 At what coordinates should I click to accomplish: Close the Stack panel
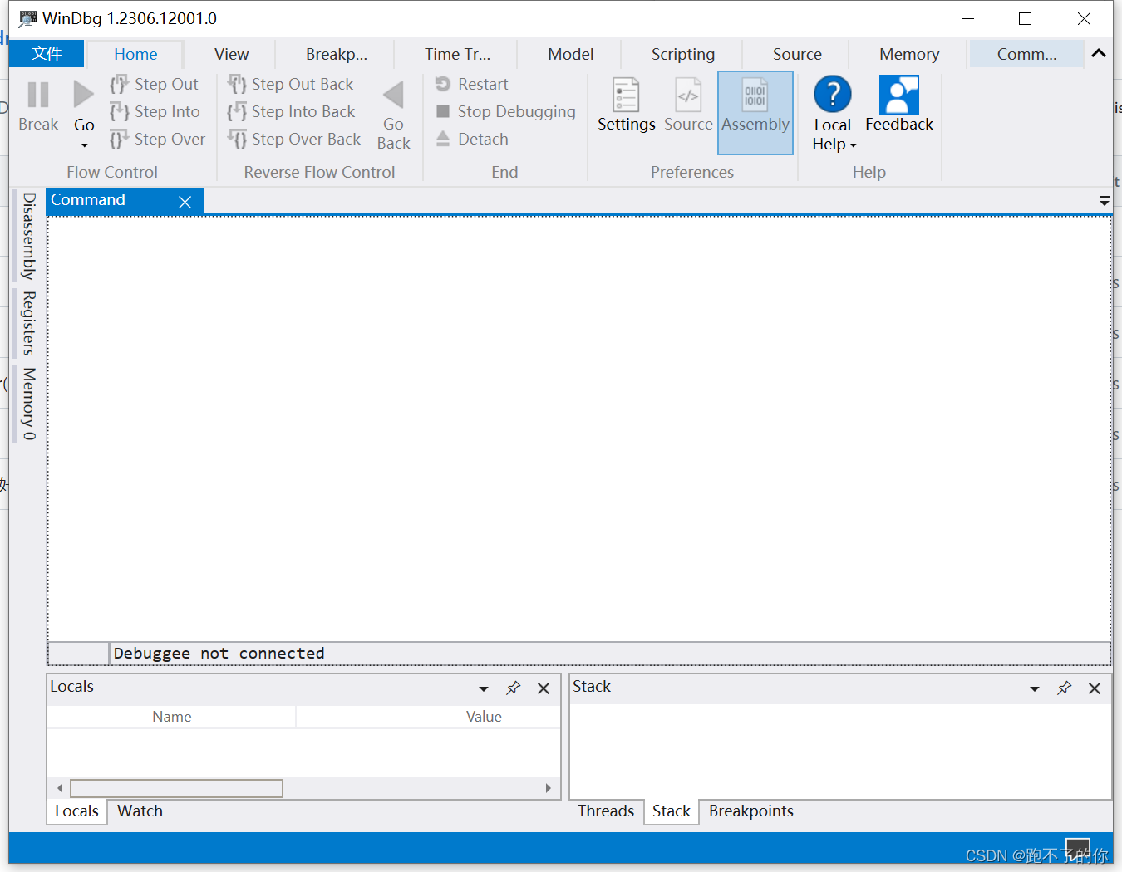pos(1095,688)
